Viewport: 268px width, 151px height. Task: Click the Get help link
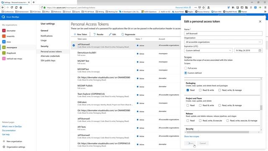[6, 134]
